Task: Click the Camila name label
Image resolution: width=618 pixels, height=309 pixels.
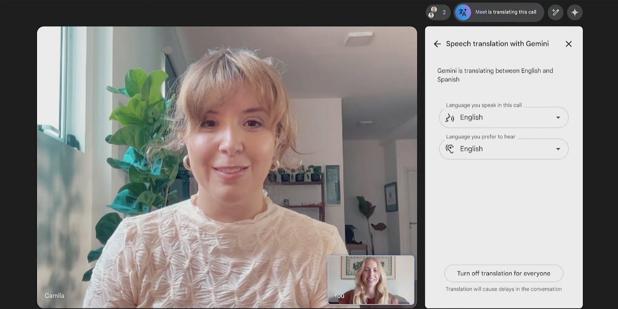Action: click(55, 296)
